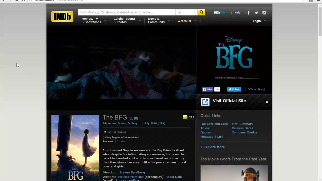Open Melissa Mathison writer page
Viewport: 322px width, 181px height.
click(131, 177)
